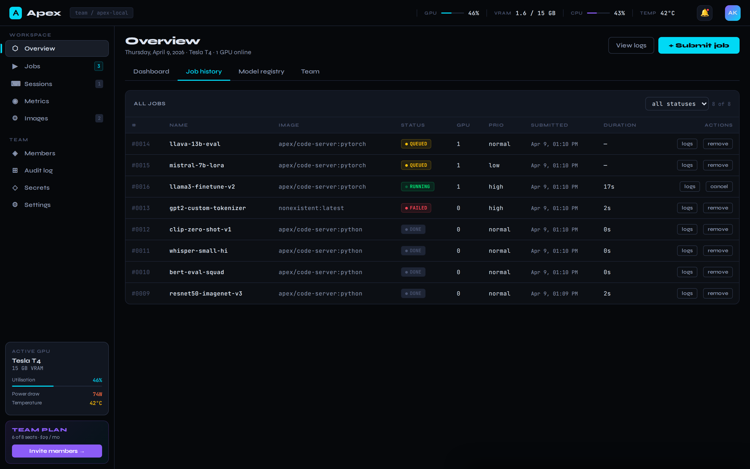
Task: Open the AK user avatar
Action: (x=732, y=13)
